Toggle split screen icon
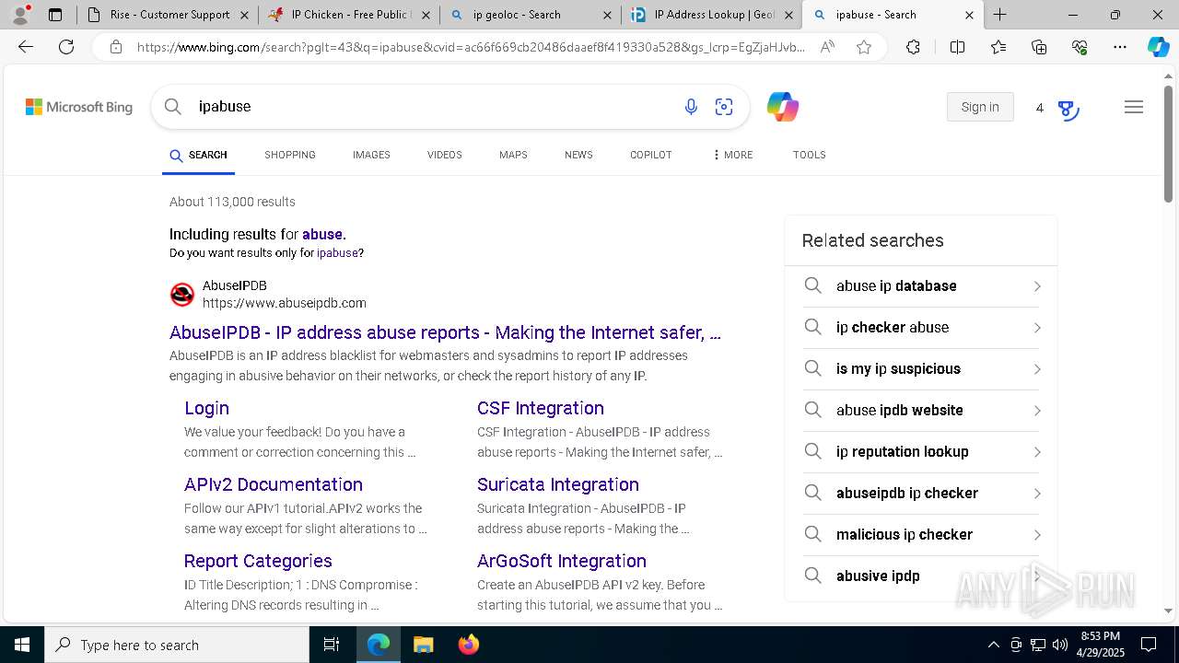 pyautogui.click(x=957, y=47)
